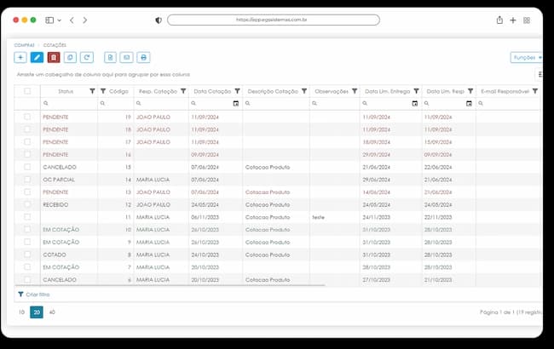The height and width of the screenshot is (349, 554).
Task: Check the RECEBIDO row checkbox
Action: tap(27, 204)
